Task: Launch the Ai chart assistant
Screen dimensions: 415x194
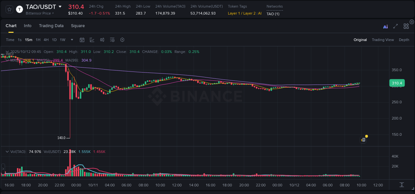Action: (x=385, y=26)
